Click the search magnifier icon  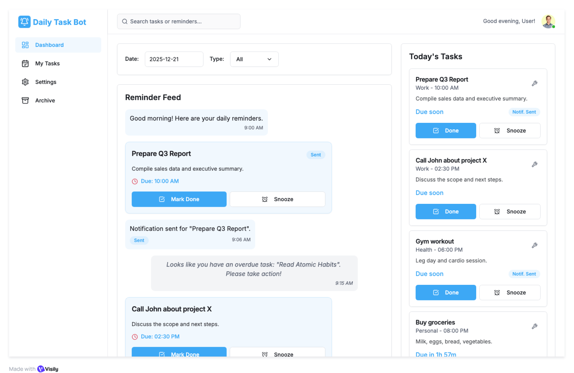[125, 22]
